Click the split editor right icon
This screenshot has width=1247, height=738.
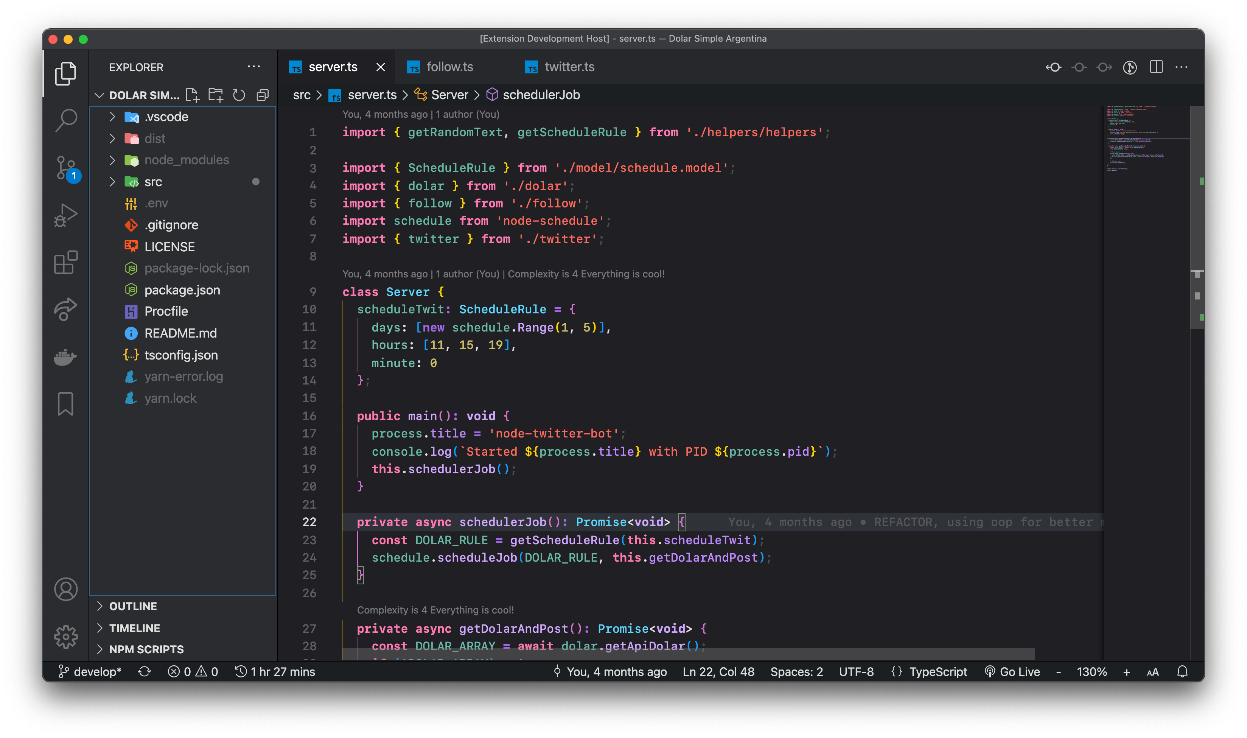(x=1156, y=67)
